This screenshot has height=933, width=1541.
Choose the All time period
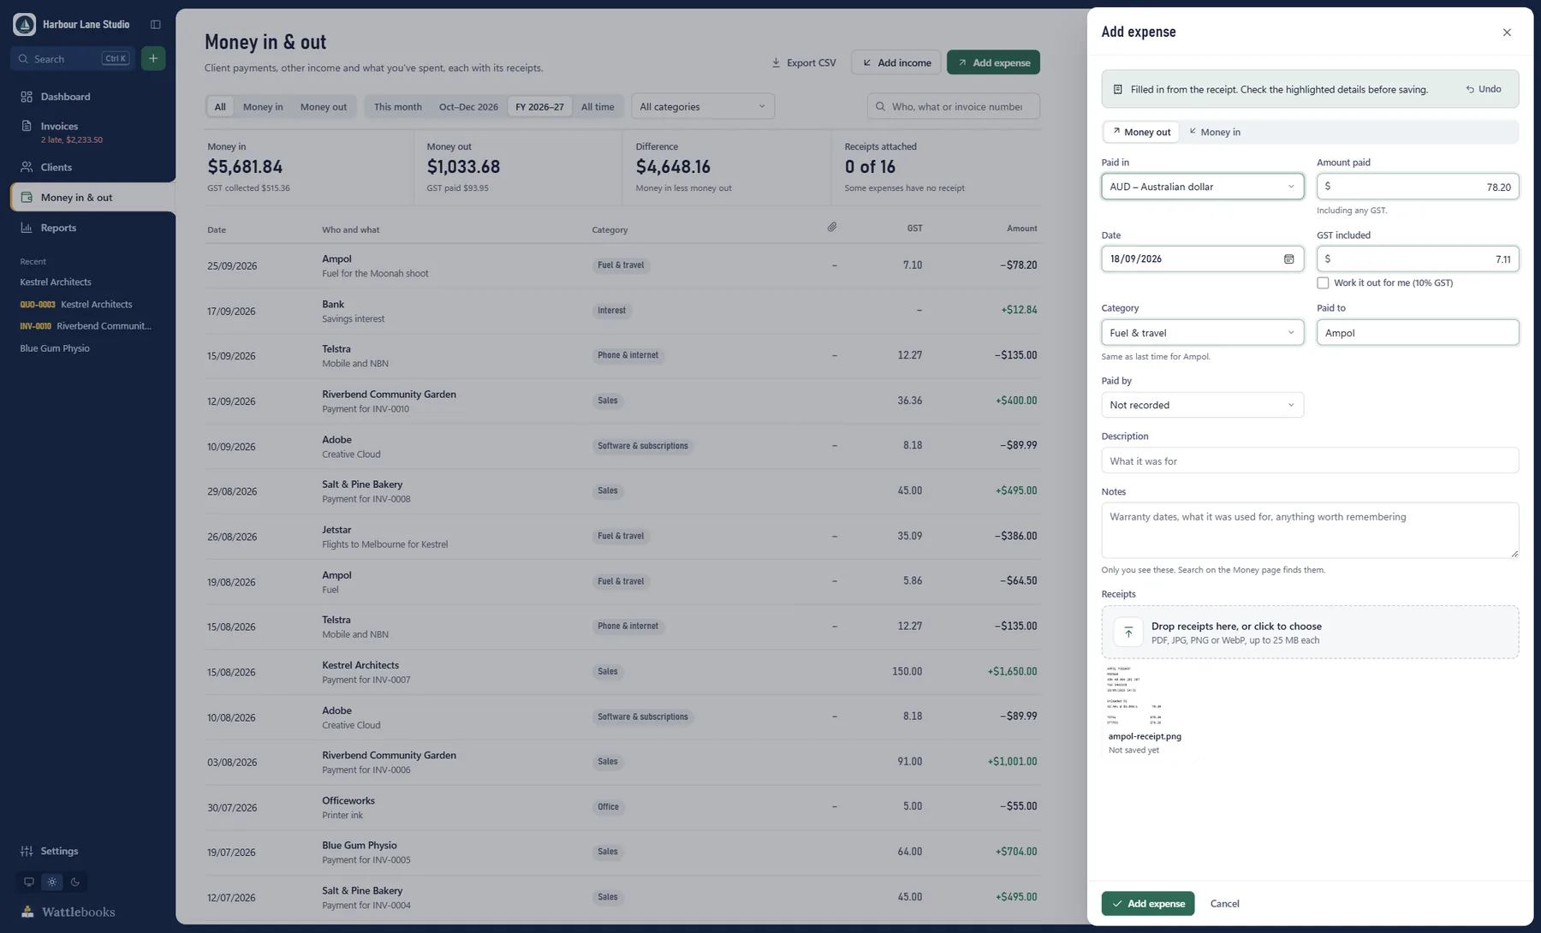click(598, 107)
